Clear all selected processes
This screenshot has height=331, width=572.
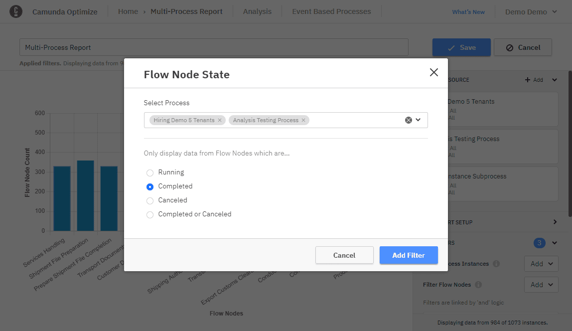point(408,120)
